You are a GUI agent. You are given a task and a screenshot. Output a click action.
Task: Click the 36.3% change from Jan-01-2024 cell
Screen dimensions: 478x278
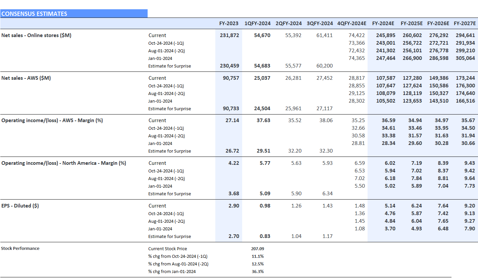point(258,271)
